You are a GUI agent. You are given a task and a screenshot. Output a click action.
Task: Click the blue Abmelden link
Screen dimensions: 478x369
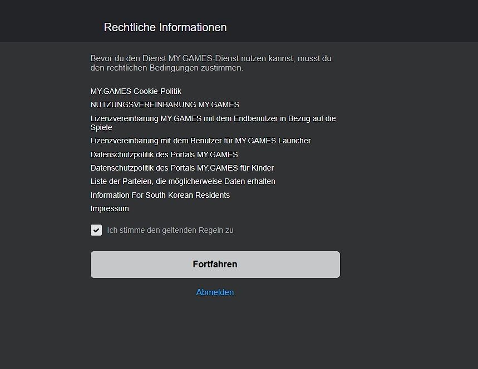215,292
